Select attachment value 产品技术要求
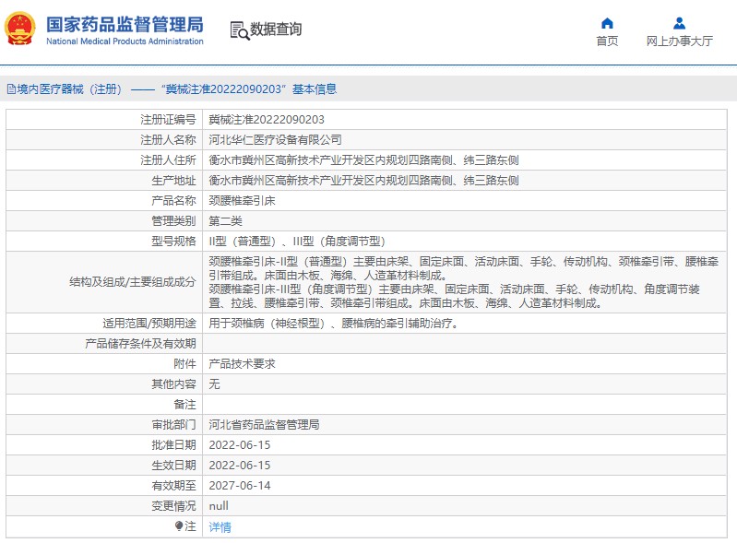Viewport: 737px width, 543px height. click(x=242, y=363)
